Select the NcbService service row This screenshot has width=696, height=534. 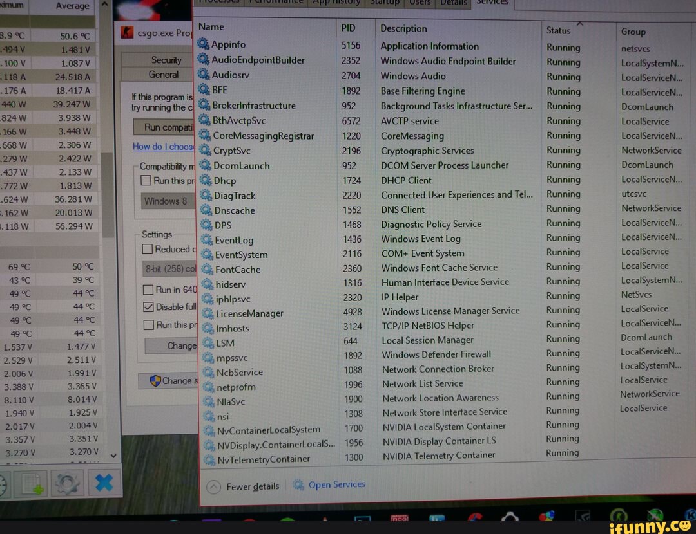[x=444, y=371]
